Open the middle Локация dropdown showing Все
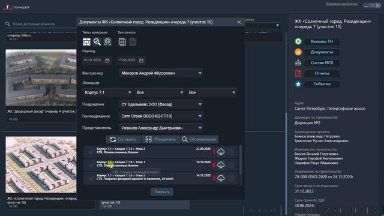This screenshot has width=384, height=216. (160, 92)
